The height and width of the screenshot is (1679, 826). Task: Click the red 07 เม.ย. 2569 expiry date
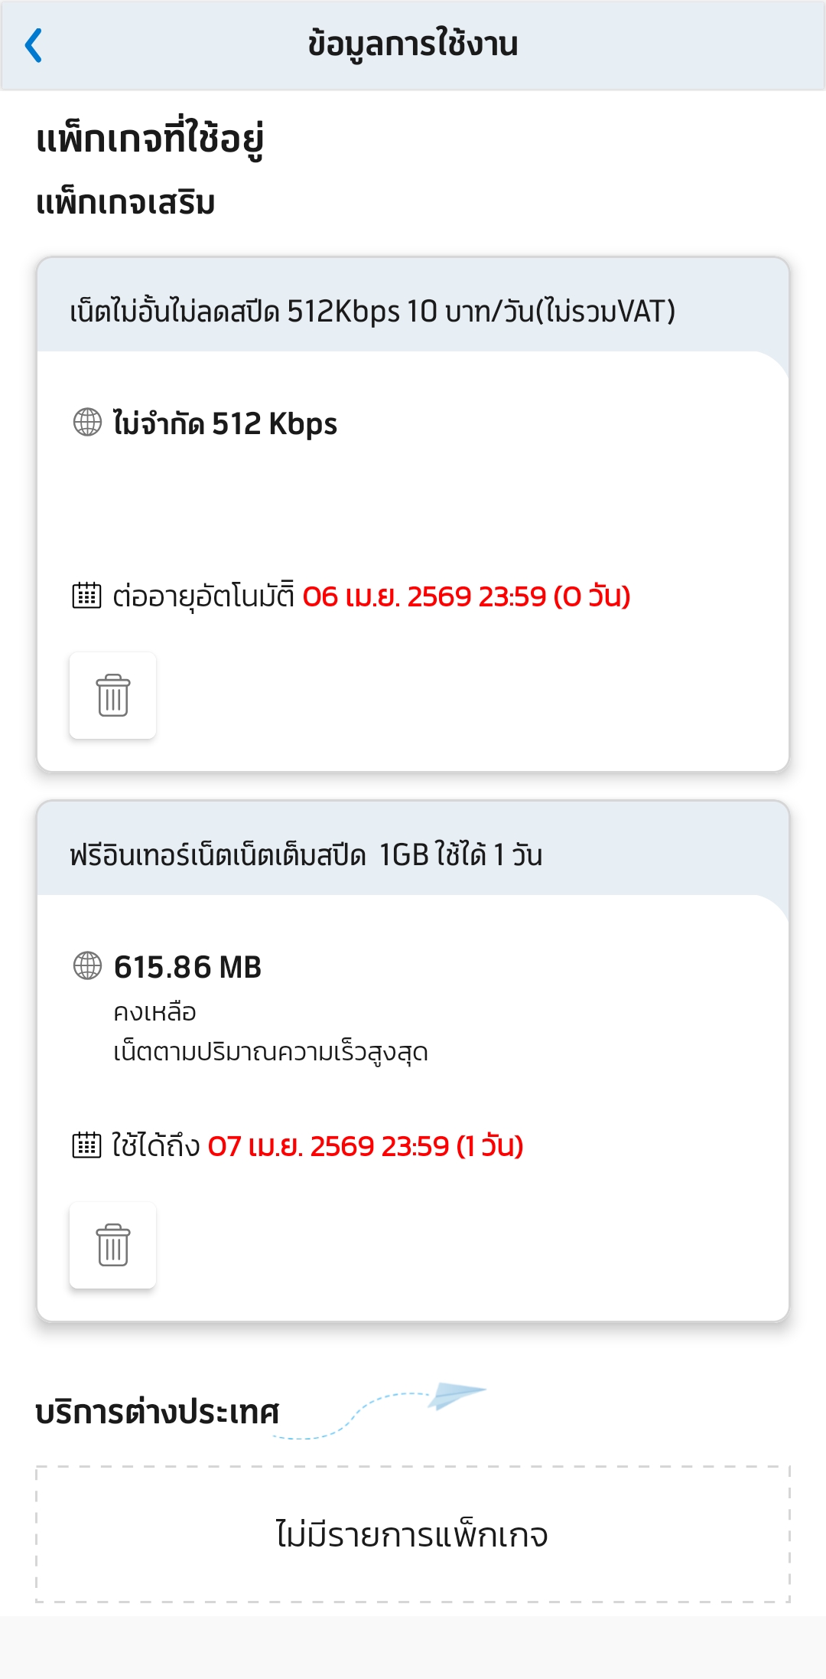pyautogui.click(x=366, y=1146)
